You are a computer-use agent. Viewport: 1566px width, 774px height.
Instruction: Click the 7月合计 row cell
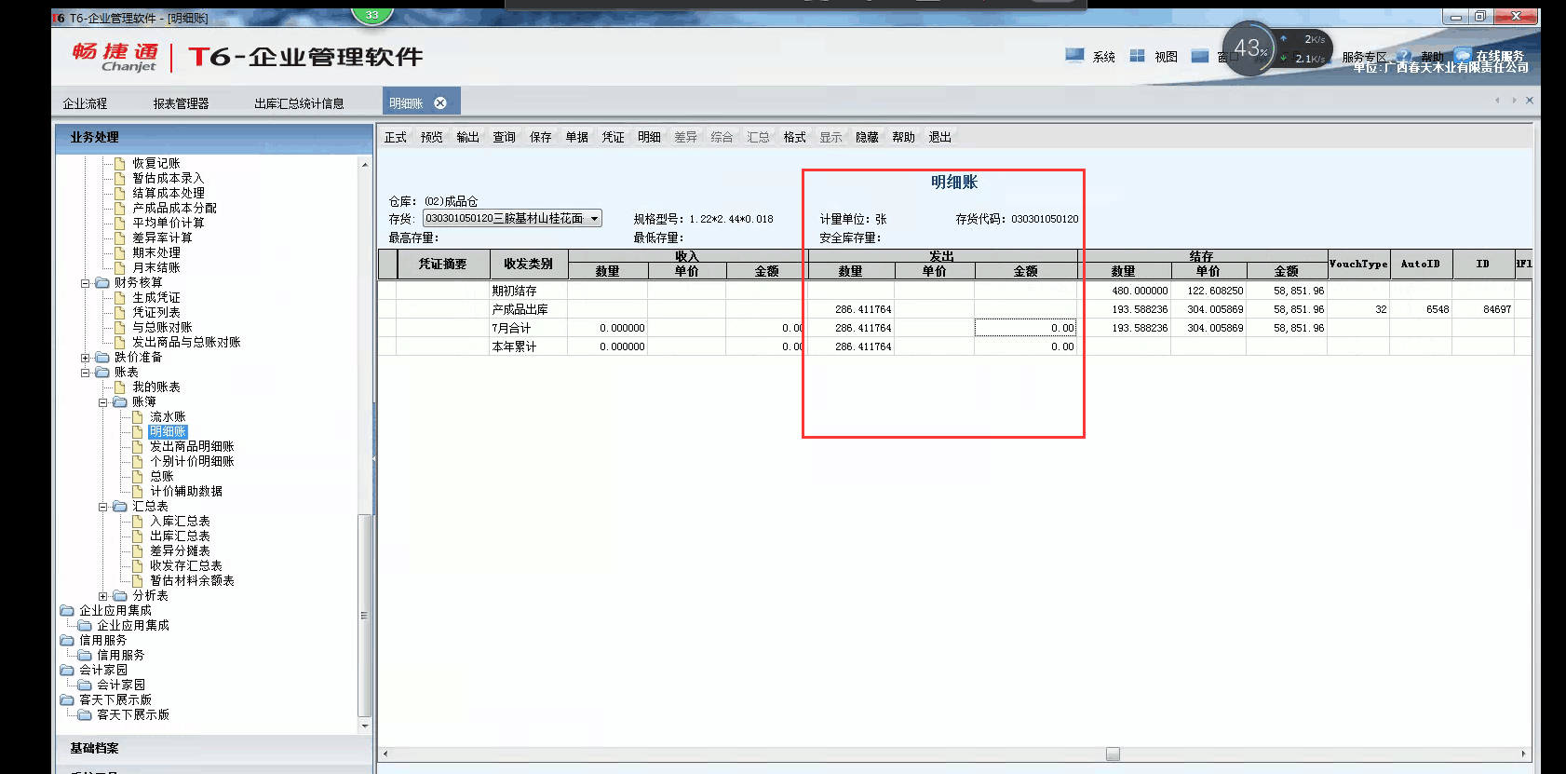[528, 328]
